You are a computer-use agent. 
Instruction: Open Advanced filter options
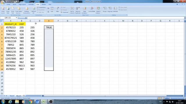(65, 12)
